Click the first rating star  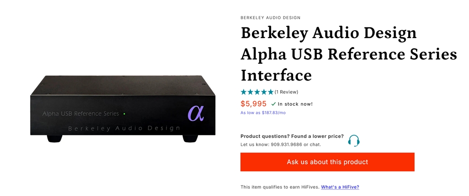244,92
